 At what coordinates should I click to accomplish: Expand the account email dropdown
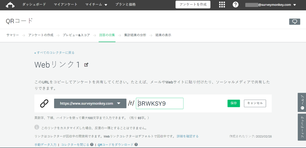coord(271,5)
